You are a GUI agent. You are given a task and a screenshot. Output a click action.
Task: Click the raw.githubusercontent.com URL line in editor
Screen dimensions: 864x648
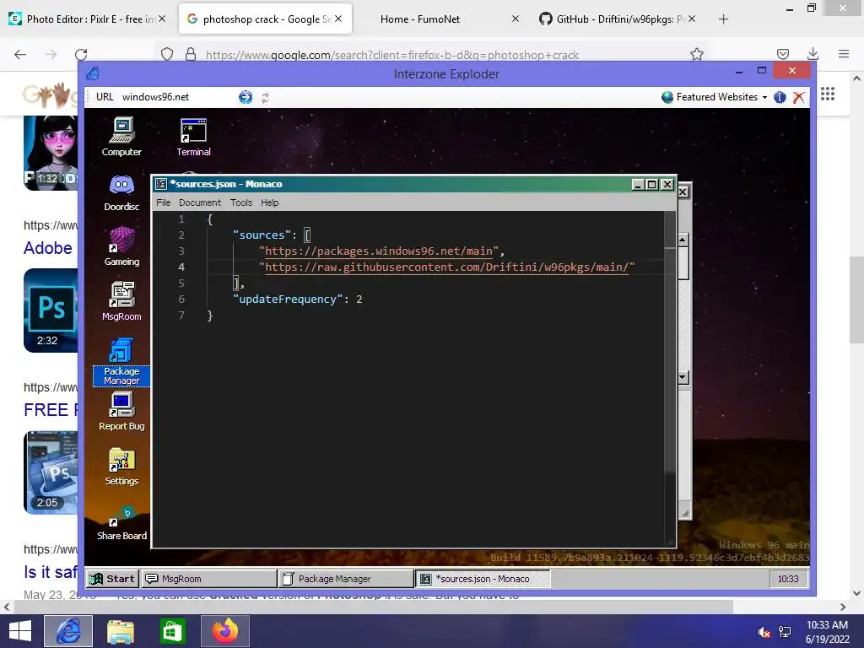pos(447,267)
